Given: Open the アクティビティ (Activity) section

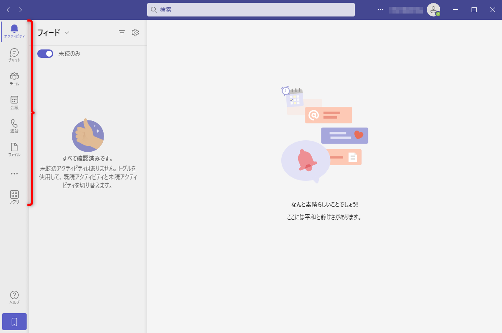Looking at the screenshot, I should tap(14, 30).
